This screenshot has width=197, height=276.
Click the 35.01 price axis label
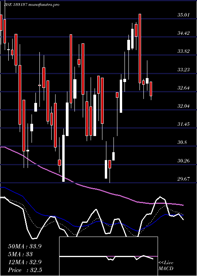point(184,15)
